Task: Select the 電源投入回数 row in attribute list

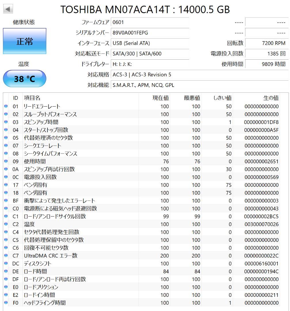Action: 86,177
